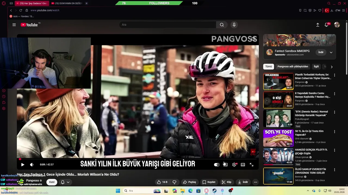Toggle YouTube autoplay switch
This screenshot has height=195, width=348.
pyautogui.click(x=217, y=165)
